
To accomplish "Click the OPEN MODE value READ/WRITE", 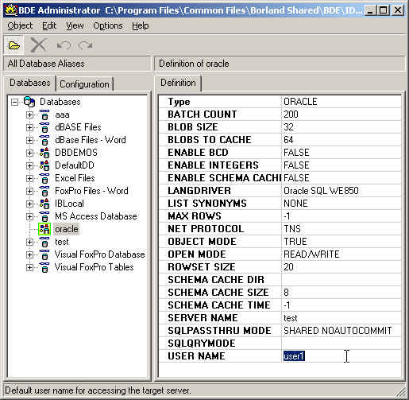I will (x=311, y=254).
